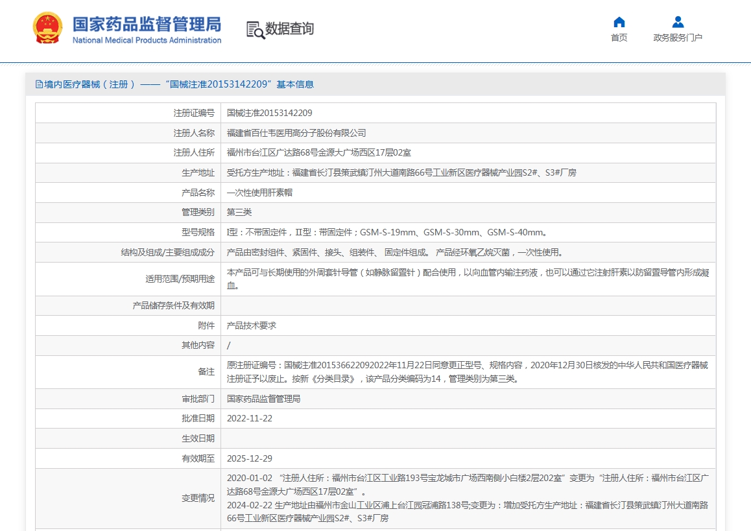Viewport: 751px width, 531px height.
Task: Click the document icon before 境内医疗器械
Action: tap(39, 84)
